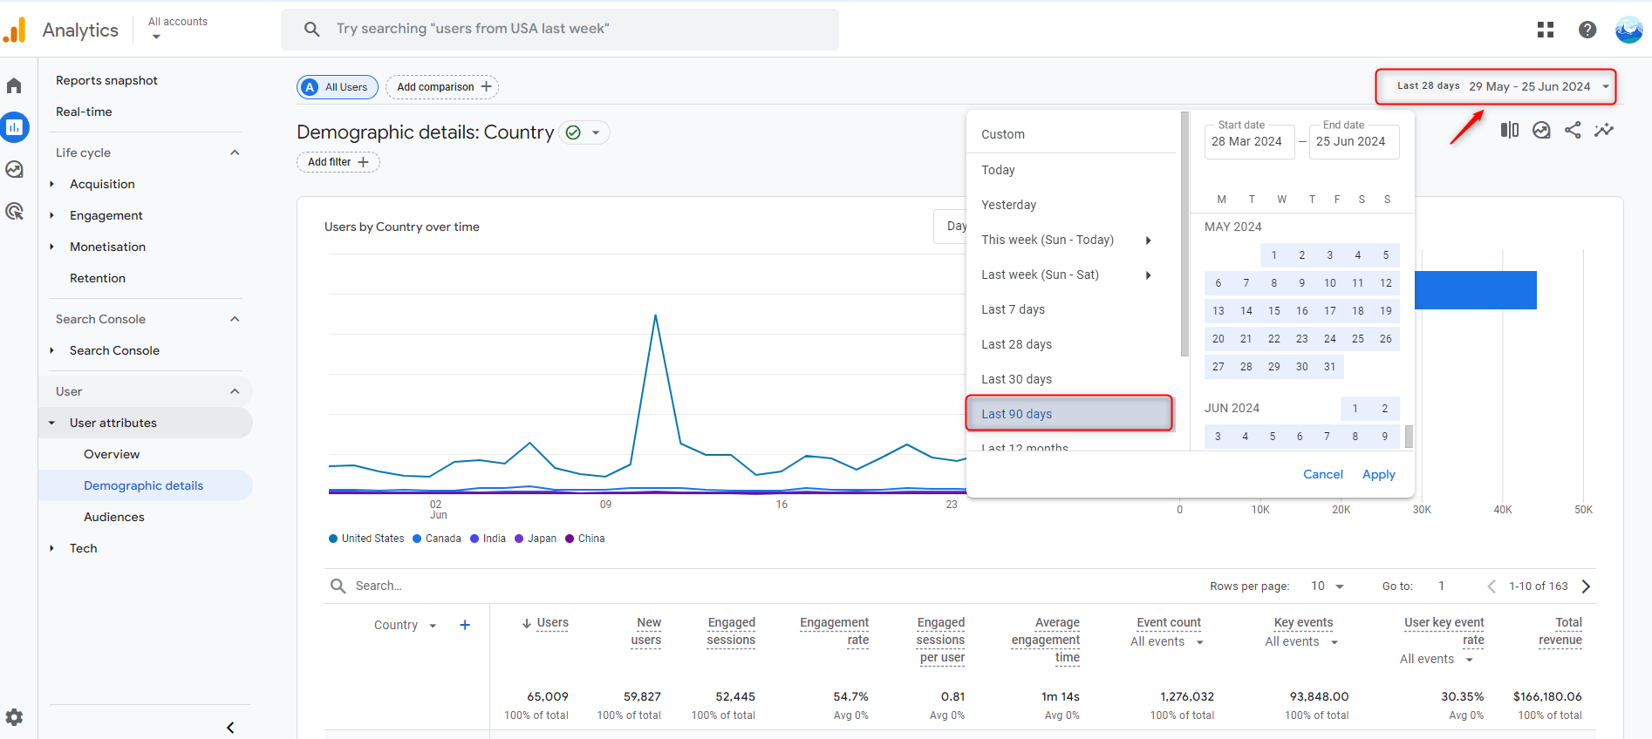Viewport: 1652px width, 739px height.
Task: Open Real-time report
Action: pos(84,112)
